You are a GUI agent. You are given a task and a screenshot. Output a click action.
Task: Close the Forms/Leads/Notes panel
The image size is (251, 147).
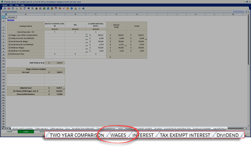click(x=249, y=12)
